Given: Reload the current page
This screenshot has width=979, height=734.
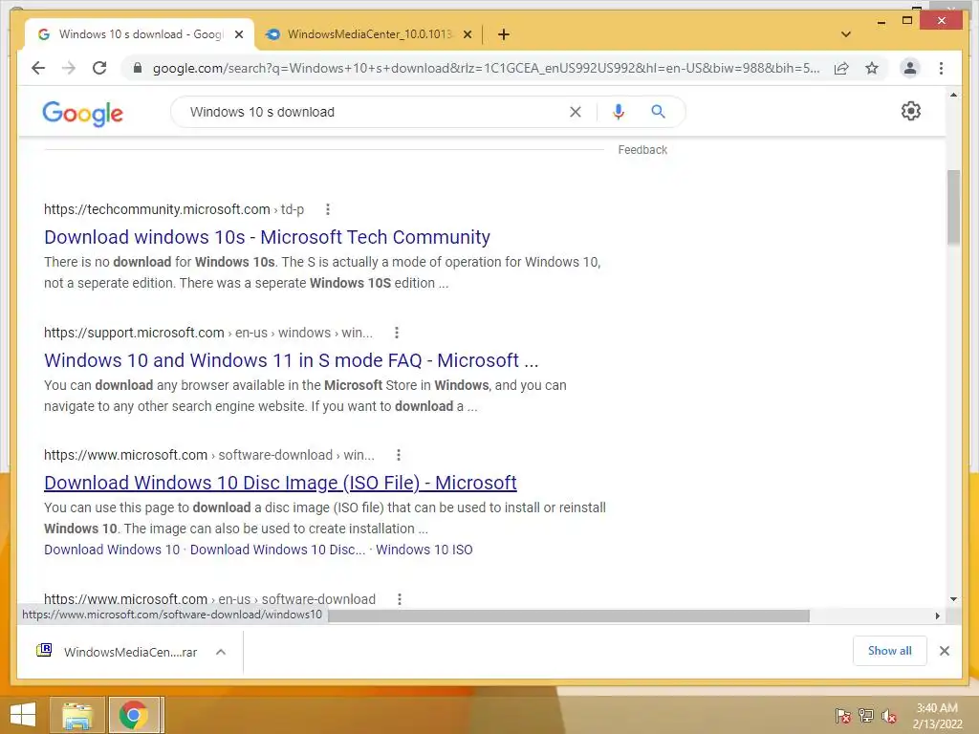Looking at the screenshot, I should tap(99, 68).
